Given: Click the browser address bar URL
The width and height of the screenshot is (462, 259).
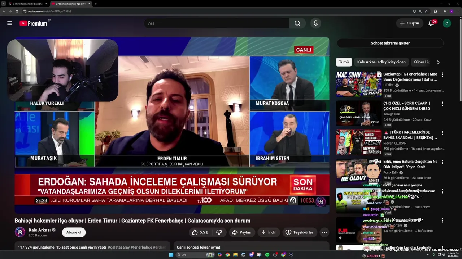Looking at the screenshot, I should pos(50,11).
